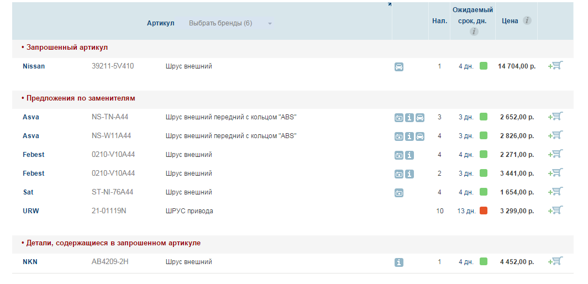Click article number NS-TN-A44
The image size is (588, 284).
pyautogui.click(x=110, y=117)
